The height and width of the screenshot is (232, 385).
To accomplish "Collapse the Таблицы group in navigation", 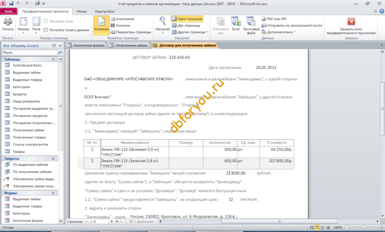I will click(x=53, y=59).
